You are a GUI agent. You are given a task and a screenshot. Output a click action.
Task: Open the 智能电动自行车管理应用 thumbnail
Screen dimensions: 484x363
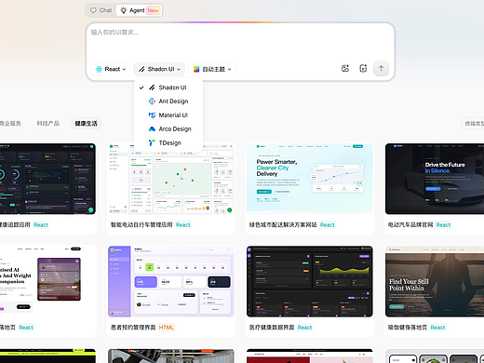pos(171,179)
